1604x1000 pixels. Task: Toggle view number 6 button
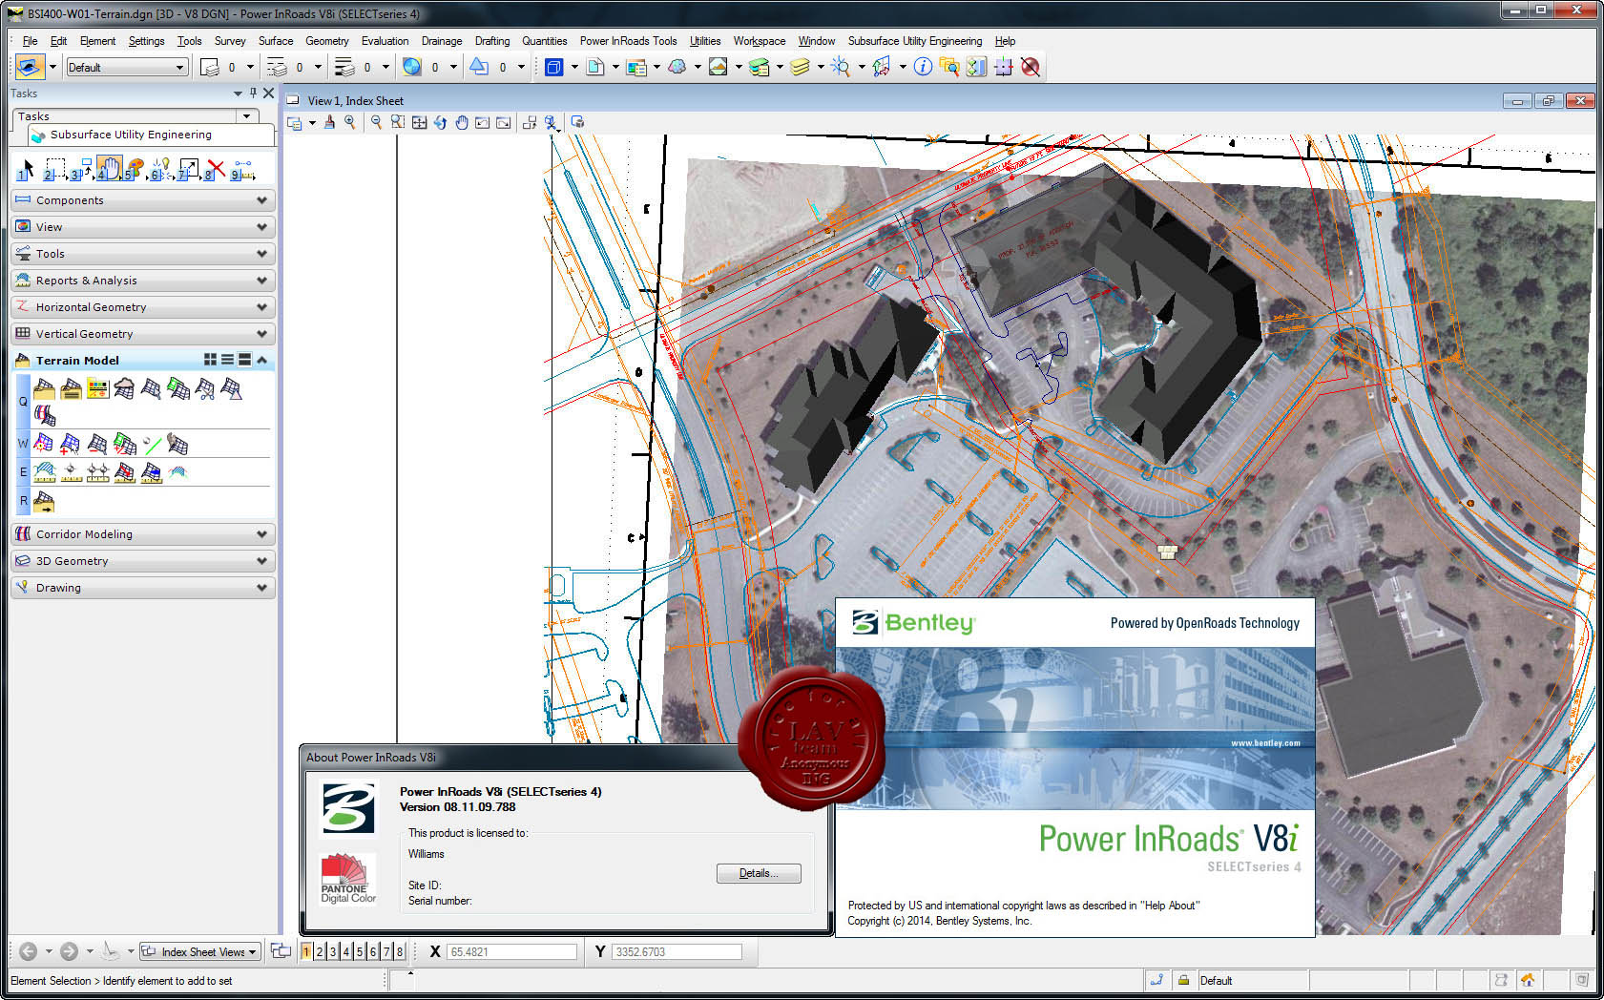coord(373,951)
